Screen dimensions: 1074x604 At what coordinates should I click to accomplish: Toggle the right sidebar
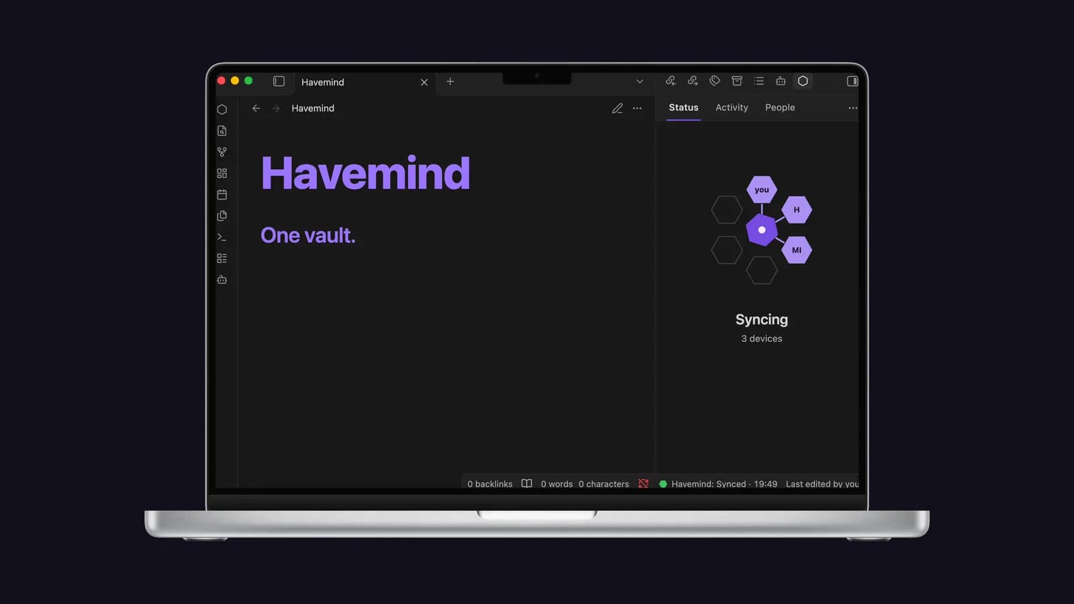[852, 81]
